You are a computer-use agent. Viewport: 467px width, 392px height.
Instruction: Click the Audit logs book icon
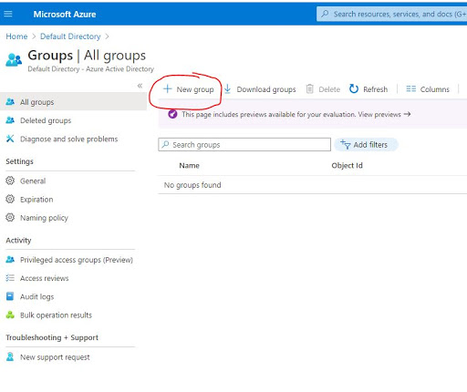(x=10, y=296)
